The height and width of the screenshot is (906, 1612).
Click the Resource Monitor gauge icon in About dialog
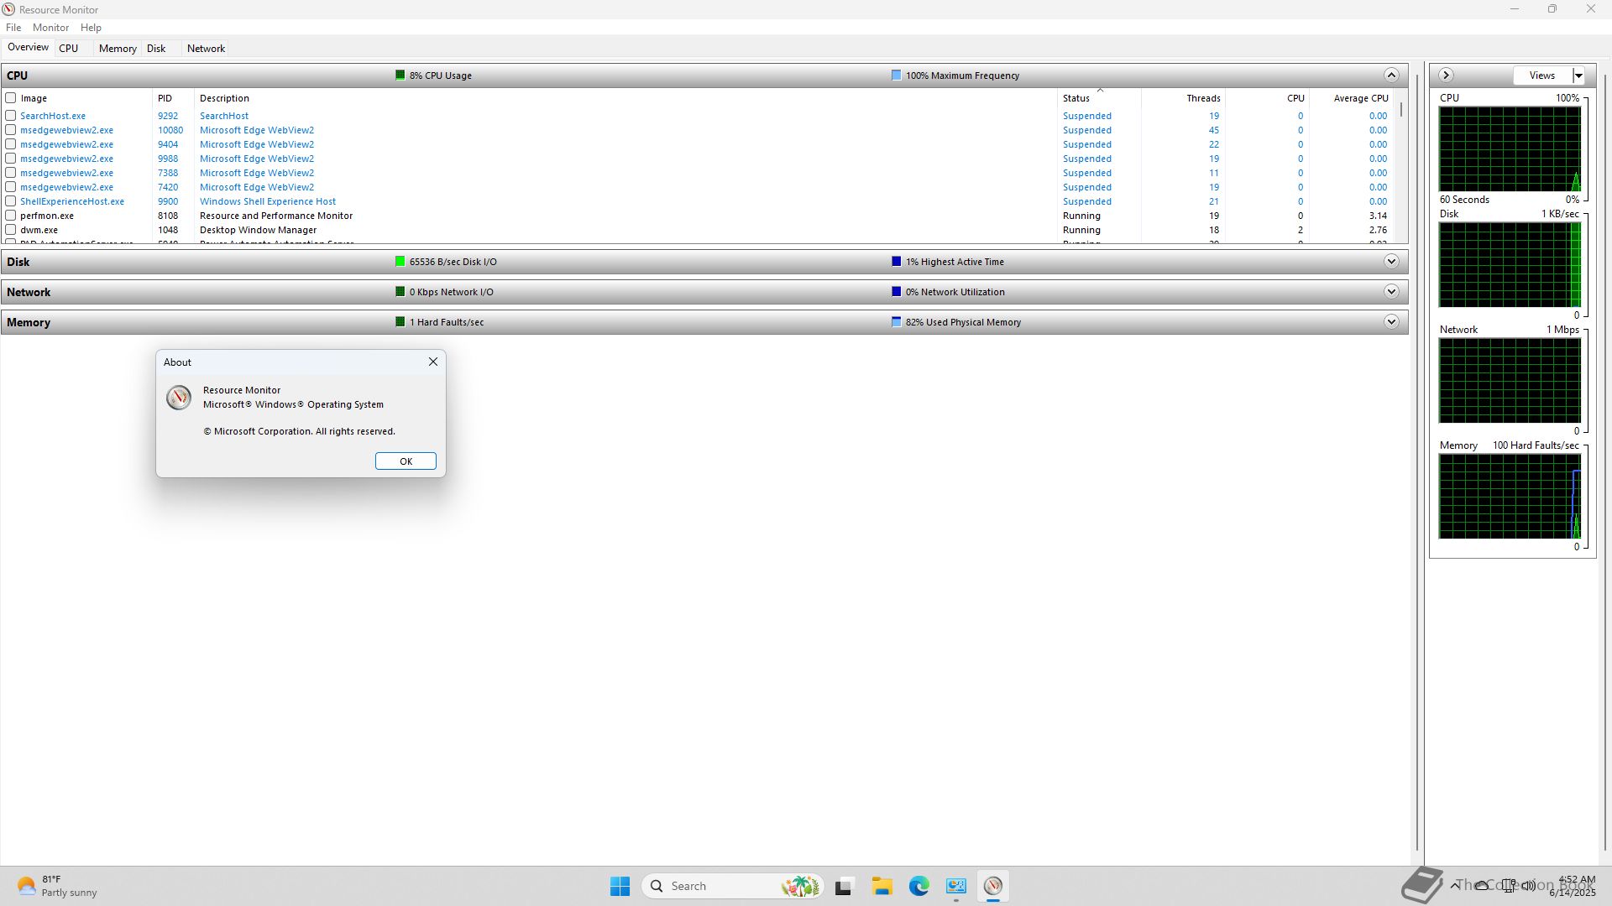[x=178, y=398]
